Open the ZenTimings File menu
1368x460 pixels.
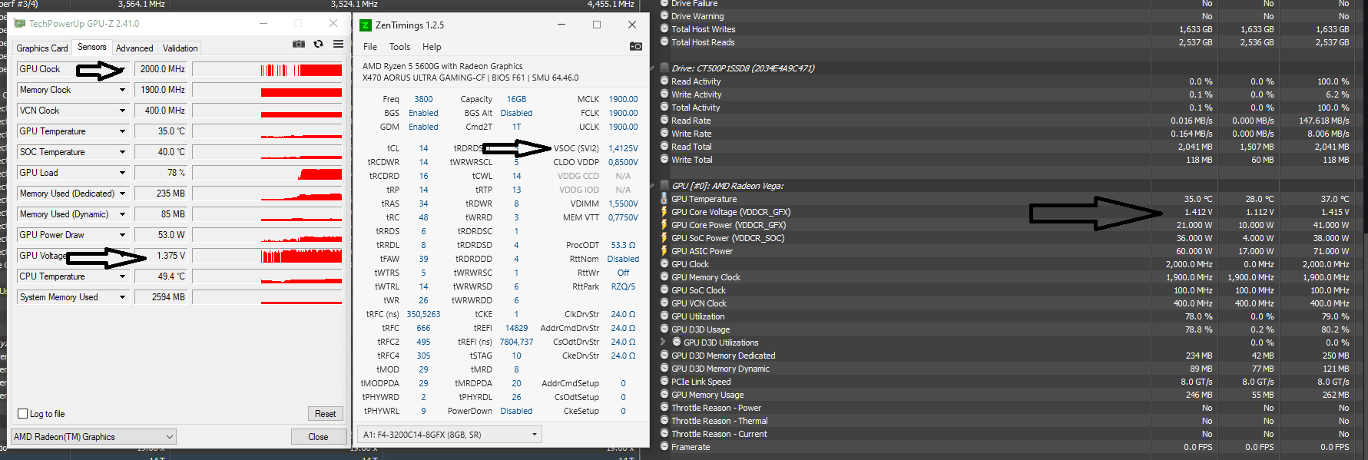pos(370,47)
